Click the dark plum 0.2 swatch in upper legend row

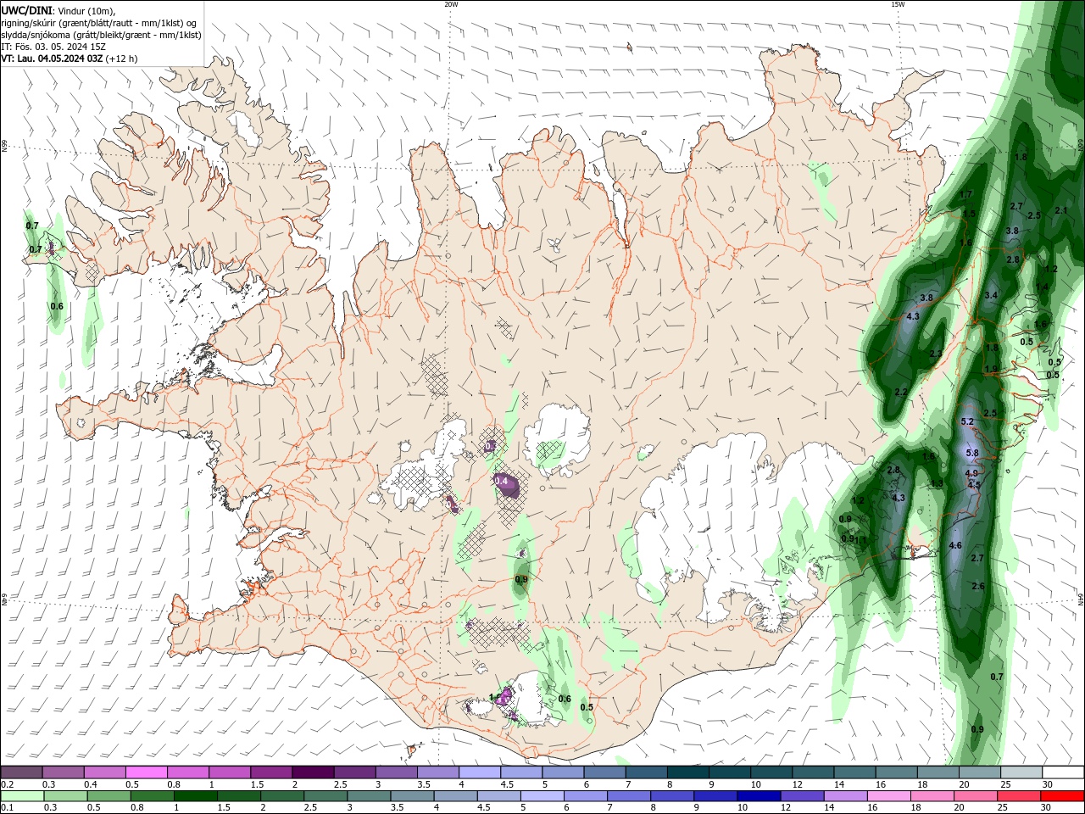click(x=22, y=772)
